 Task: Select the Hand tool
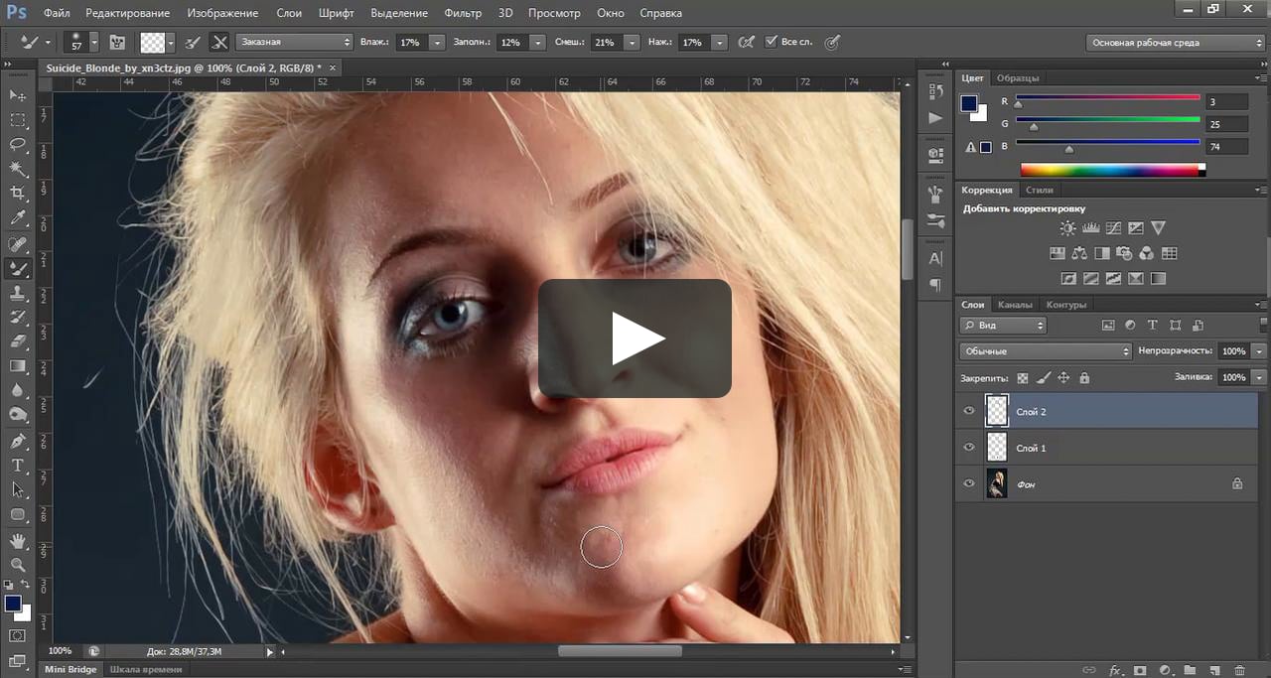click(18, 540)
